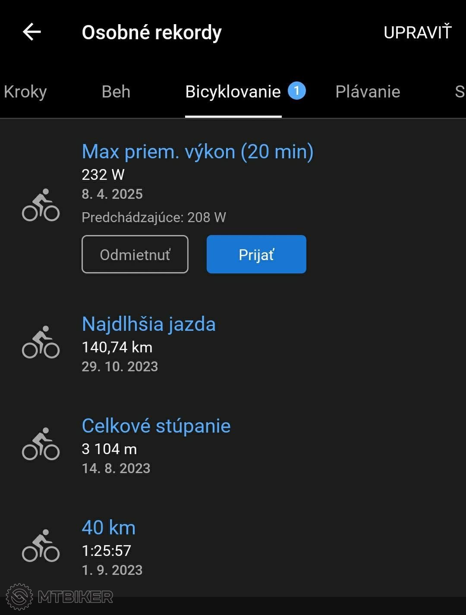Tap cyclist icon next to Max priem. výkon
The image size is (466, 615).
tap(41, 205)
